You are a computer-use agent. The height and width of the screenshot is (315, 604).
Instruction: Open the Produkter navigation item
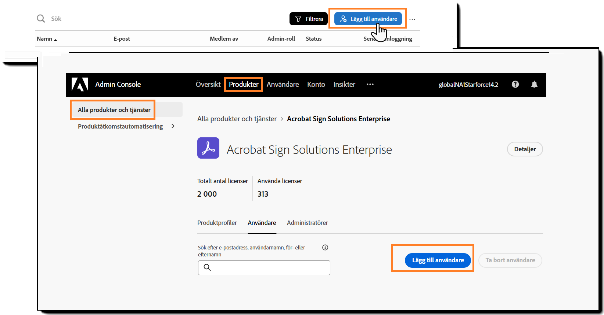point(244,84)
